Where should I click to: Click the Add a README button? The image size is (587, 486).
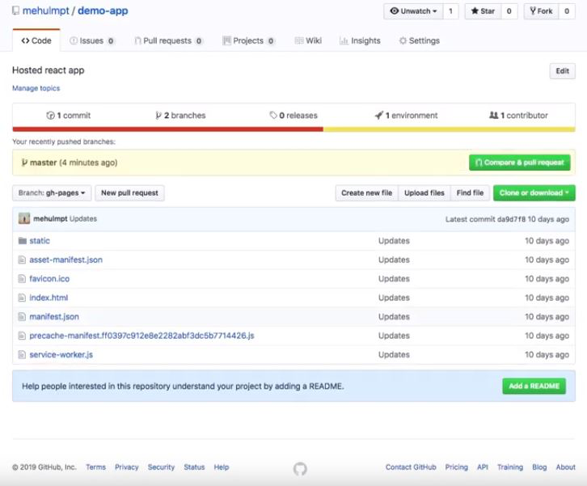534,386
